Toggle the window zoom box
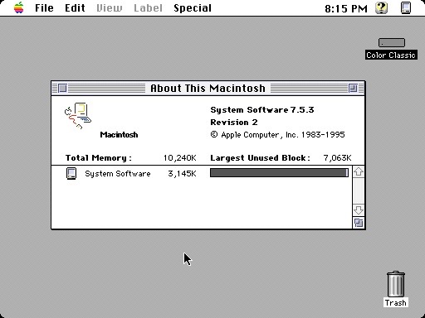The width and height of the screenshot is (425, 318). pyautogui.click(x=353, y=89)
